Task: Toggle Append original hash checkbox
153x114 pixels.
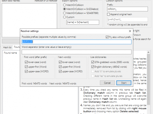Action: [108, 14]
